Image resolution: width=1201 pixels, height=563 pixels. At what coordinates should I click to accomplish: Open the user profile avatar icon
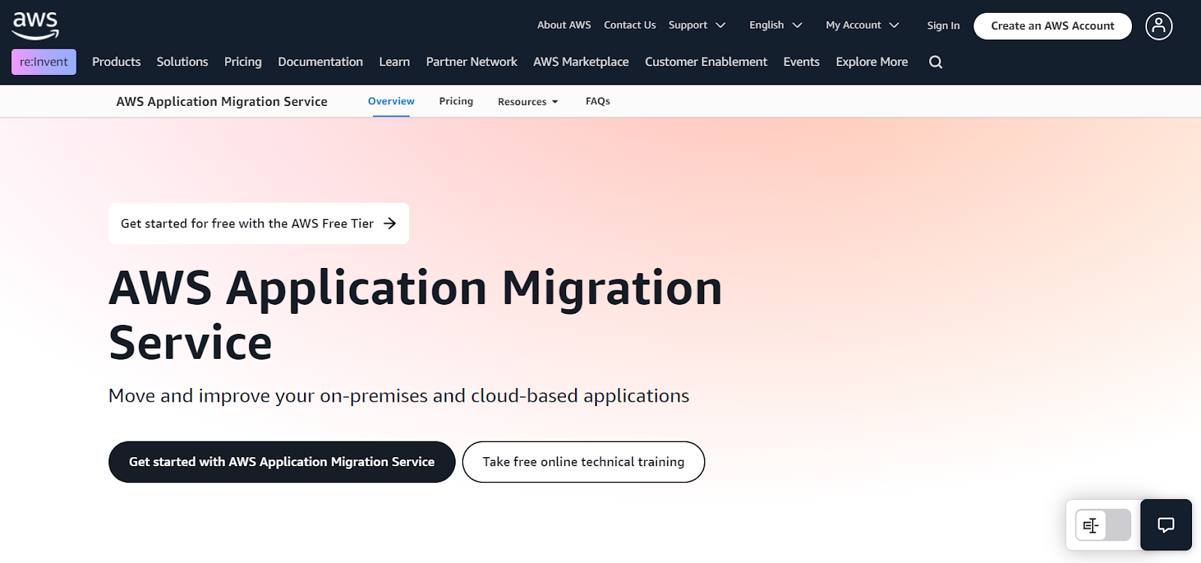coord(1158,26)
